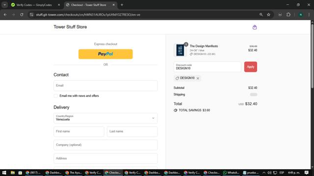Open the tab search dropdown arrow
314x176 pixels.
point(4,5)
